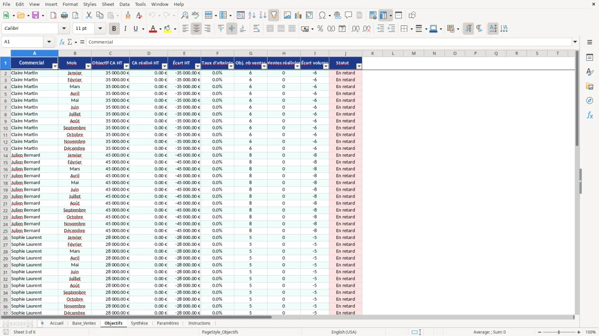Image resolution: width=599 pixels, height=336 pixels.
Task: Click the Print icon
Action: click(x=64, y=15)
